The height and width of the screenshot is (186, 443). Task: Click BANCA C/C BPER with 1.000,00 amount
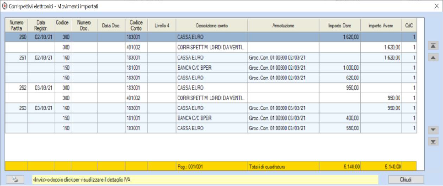pos(212,67)
